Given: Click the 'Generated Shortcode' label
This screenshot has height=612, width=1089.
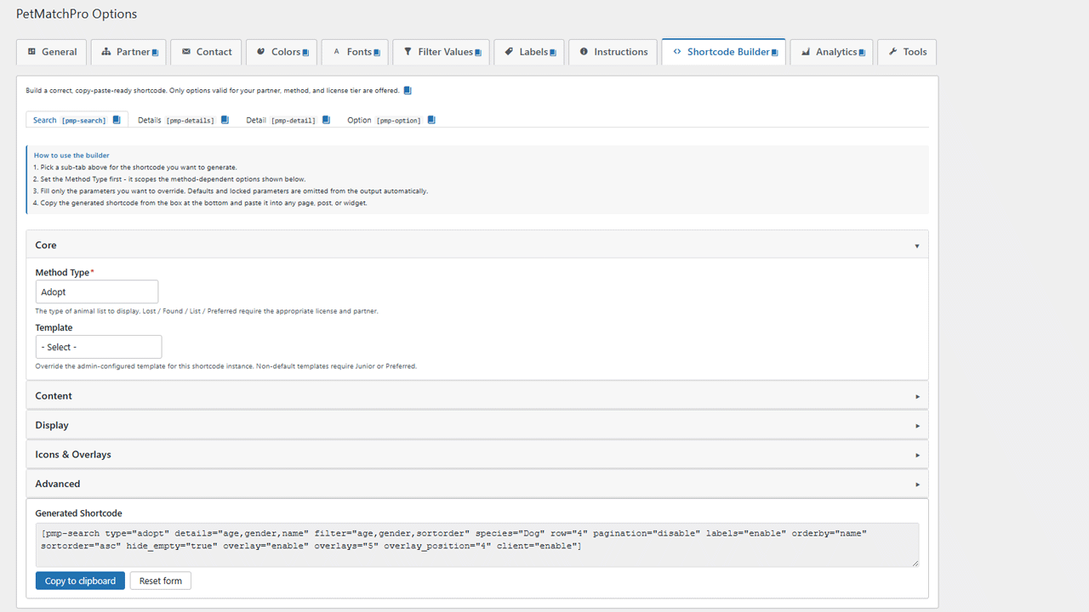Looking at the screenshot, I should pyautogui.click(x=78, y=513).
